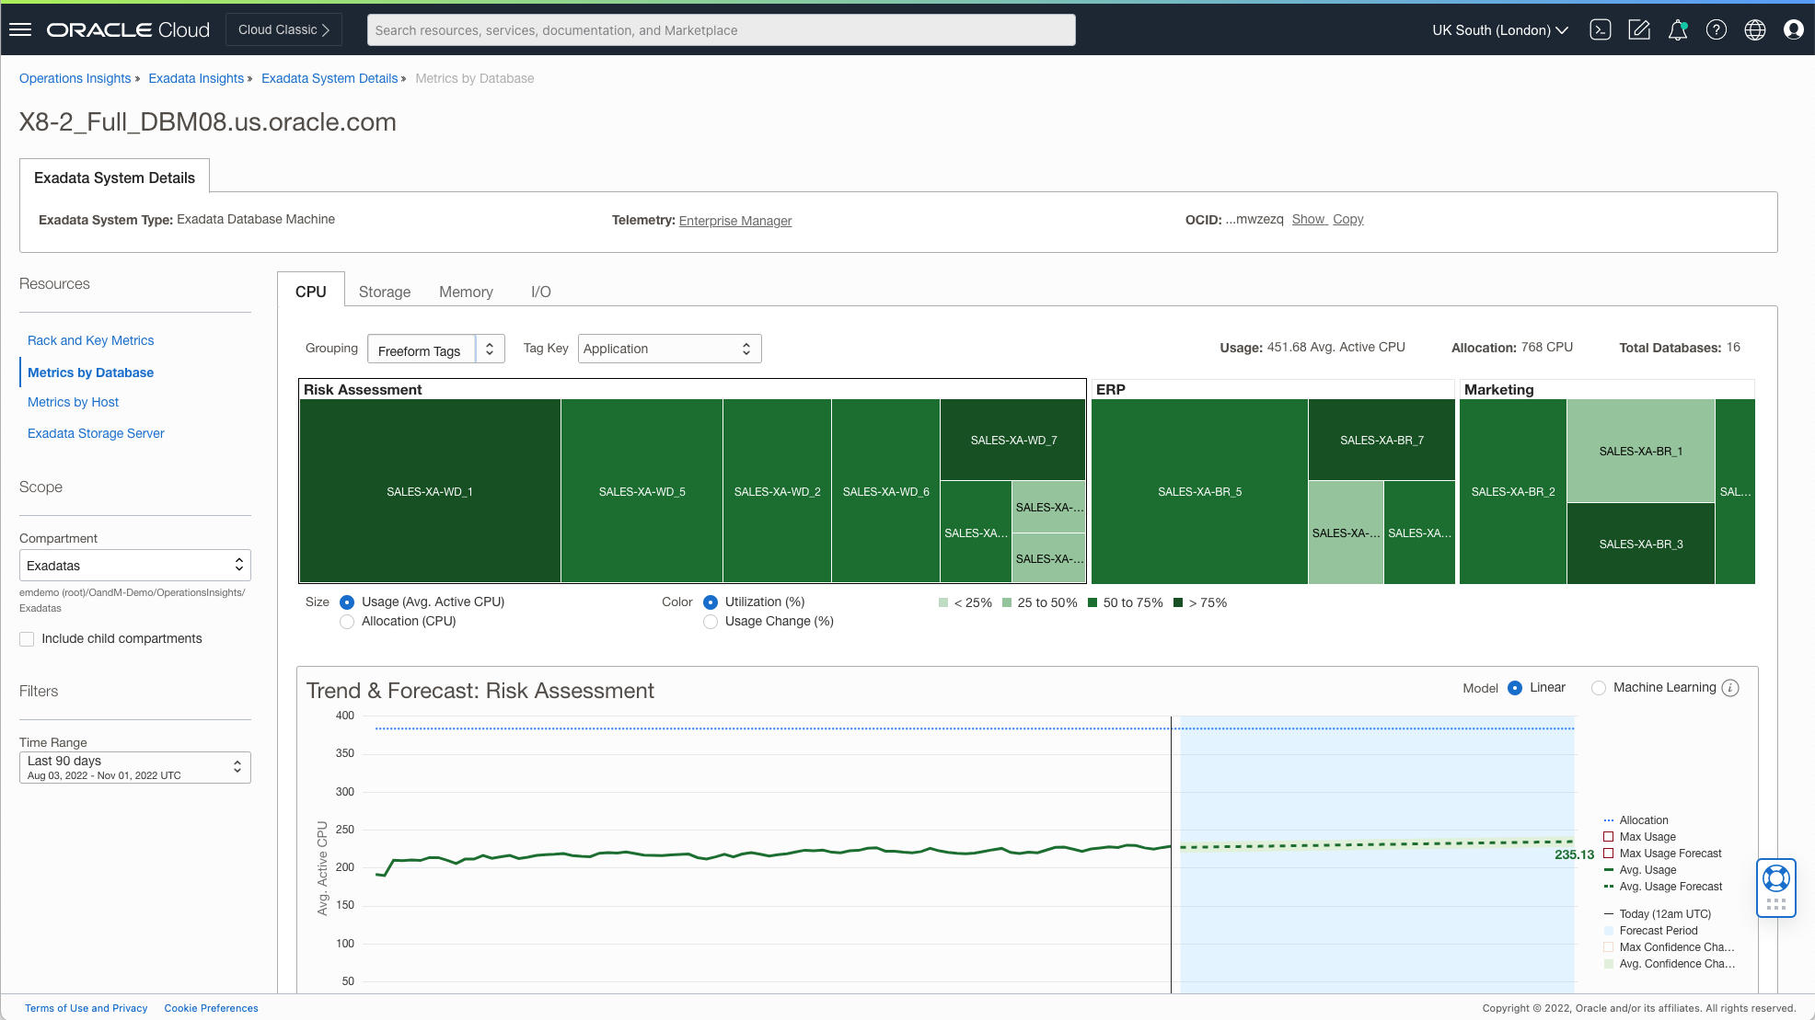Change language using the globe icon

[1755, 29]
